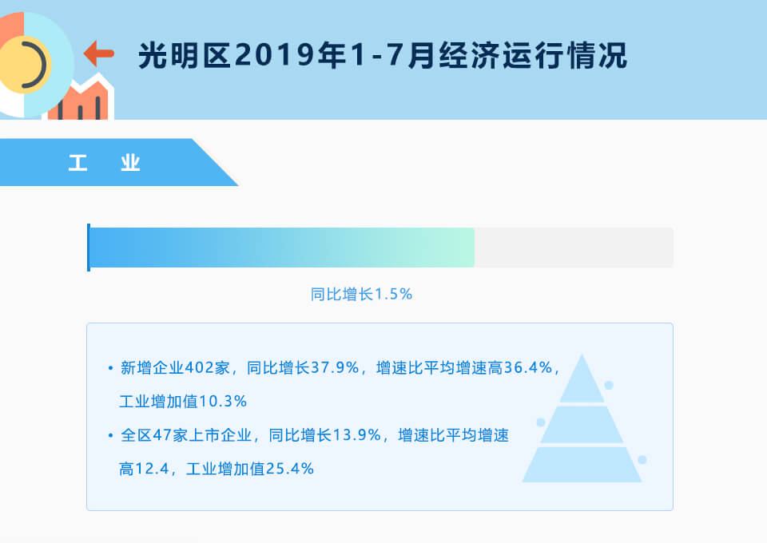Click the orange bar chart graphic
This screenshot has height=543, width=767.
[x=81, y=97]
